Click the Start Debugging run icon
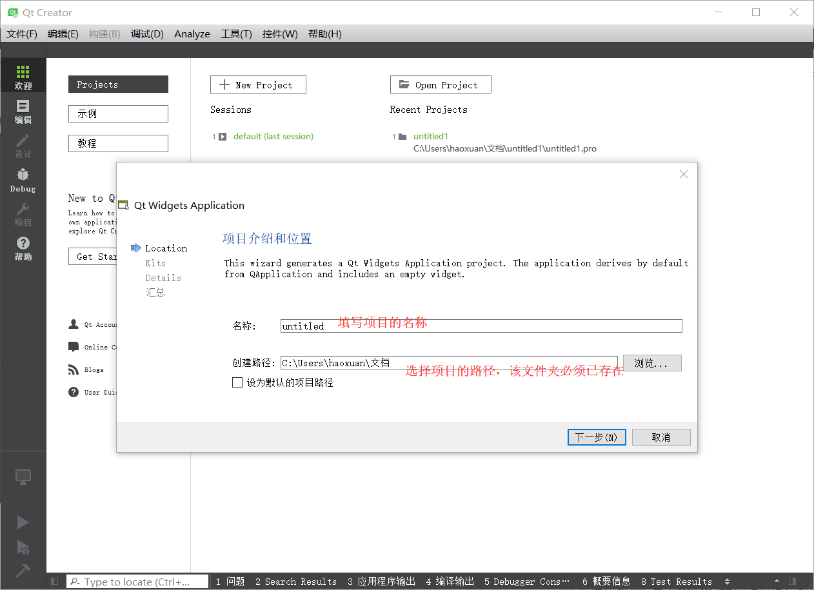The image size is (814, 590). pyautogui.click(x=23, y=547)
